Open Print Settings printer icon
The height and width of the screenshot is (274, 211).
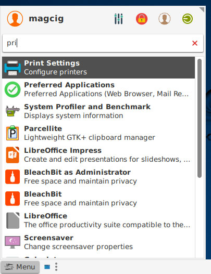coord(13,68)
